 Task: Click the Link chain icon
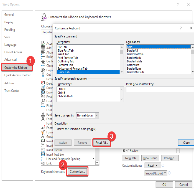[x=43, y=163]
